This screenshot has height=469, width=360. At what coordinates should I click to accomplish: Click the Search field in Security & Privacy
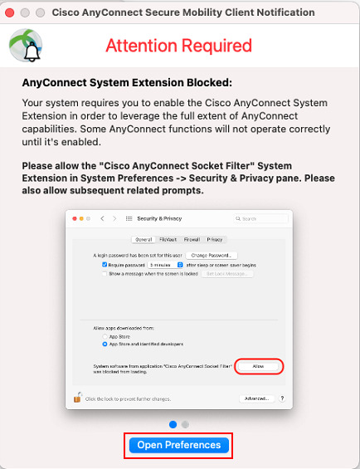pos(260,218)
